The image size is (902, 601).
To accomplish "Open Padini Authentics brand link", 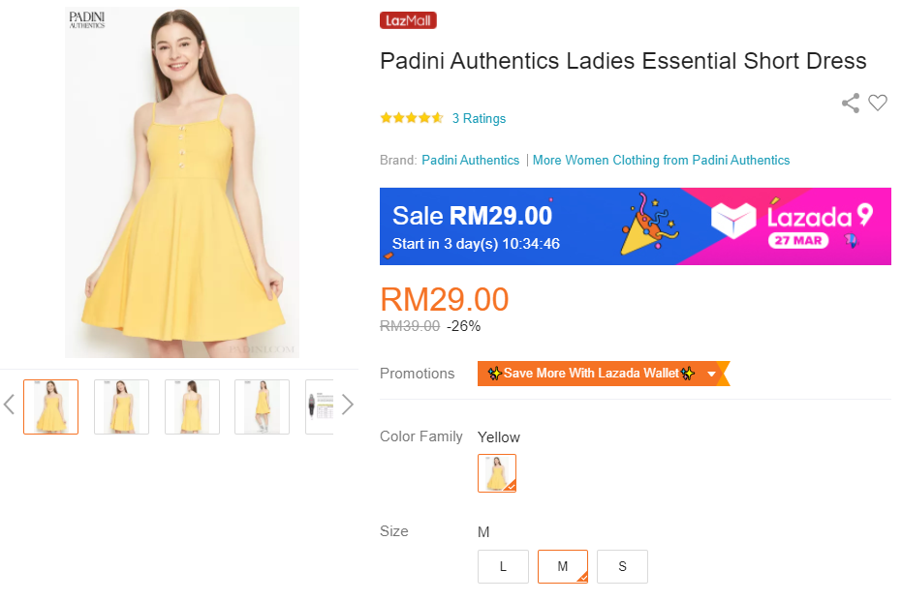I will point(470,160).
